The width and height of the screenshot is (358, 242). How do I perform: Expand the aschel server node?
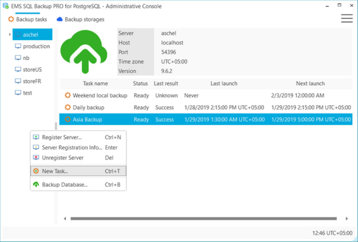10,35
